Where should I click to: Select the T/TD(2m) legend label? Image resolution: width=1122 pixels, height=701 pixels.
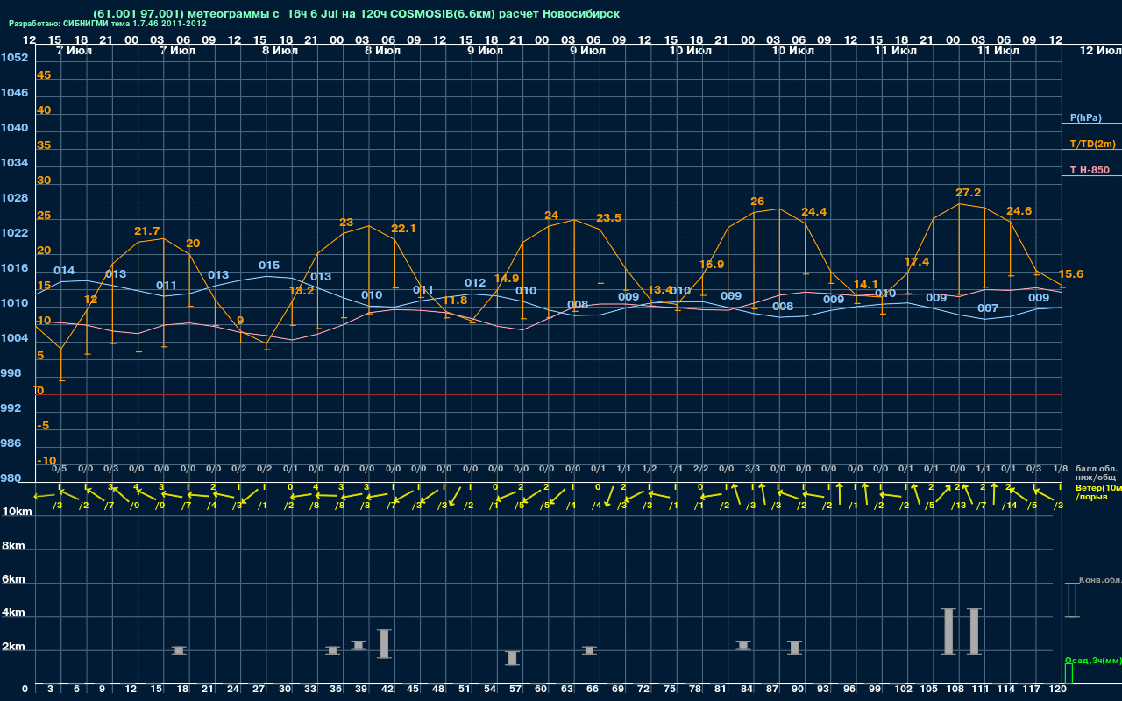(x=1093, y=144)
